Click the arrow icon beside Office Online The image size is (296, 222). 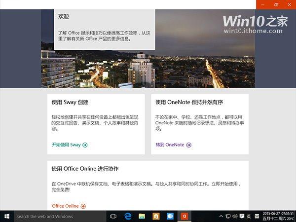click(x=83, y=206)
